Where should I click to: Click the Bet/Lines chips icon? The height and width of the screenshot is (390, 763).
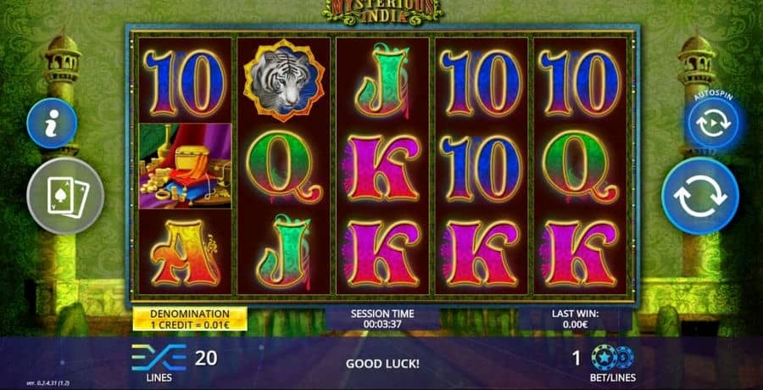point(613,358)
